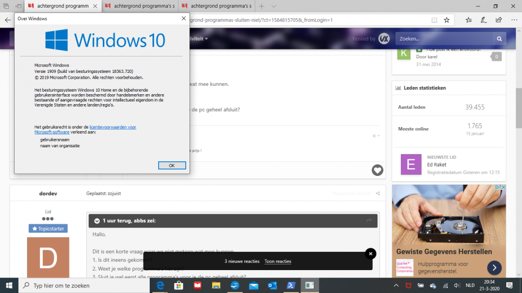This screenshot has height=293, width=522.
Task: Open PowerShell from taskbar
Action: coord(291,285)
